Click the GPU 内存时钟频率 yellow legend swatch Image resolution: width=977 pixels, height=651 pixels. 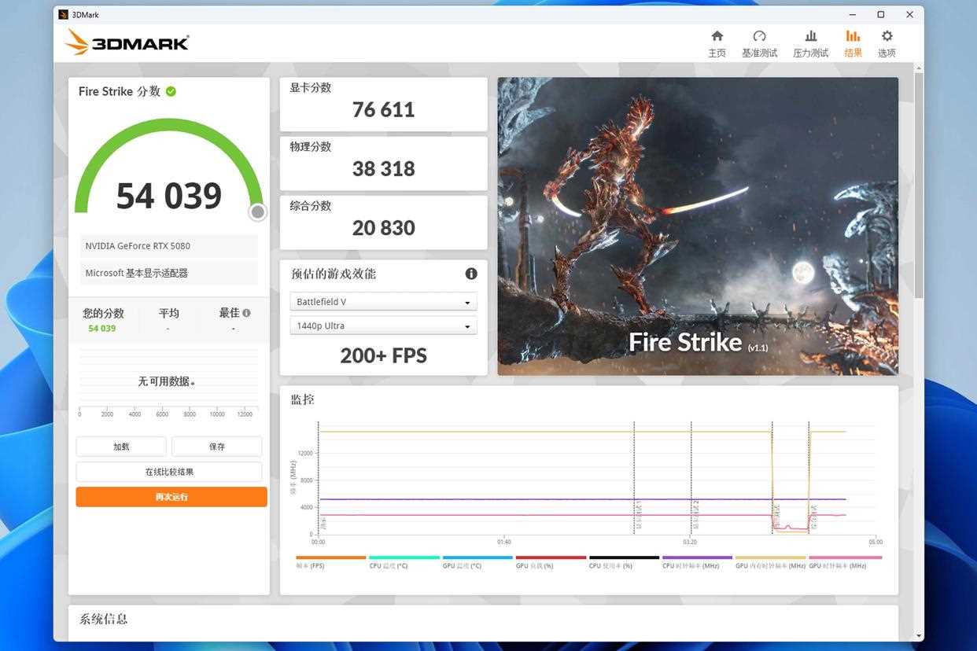click(x=770, y=557)
